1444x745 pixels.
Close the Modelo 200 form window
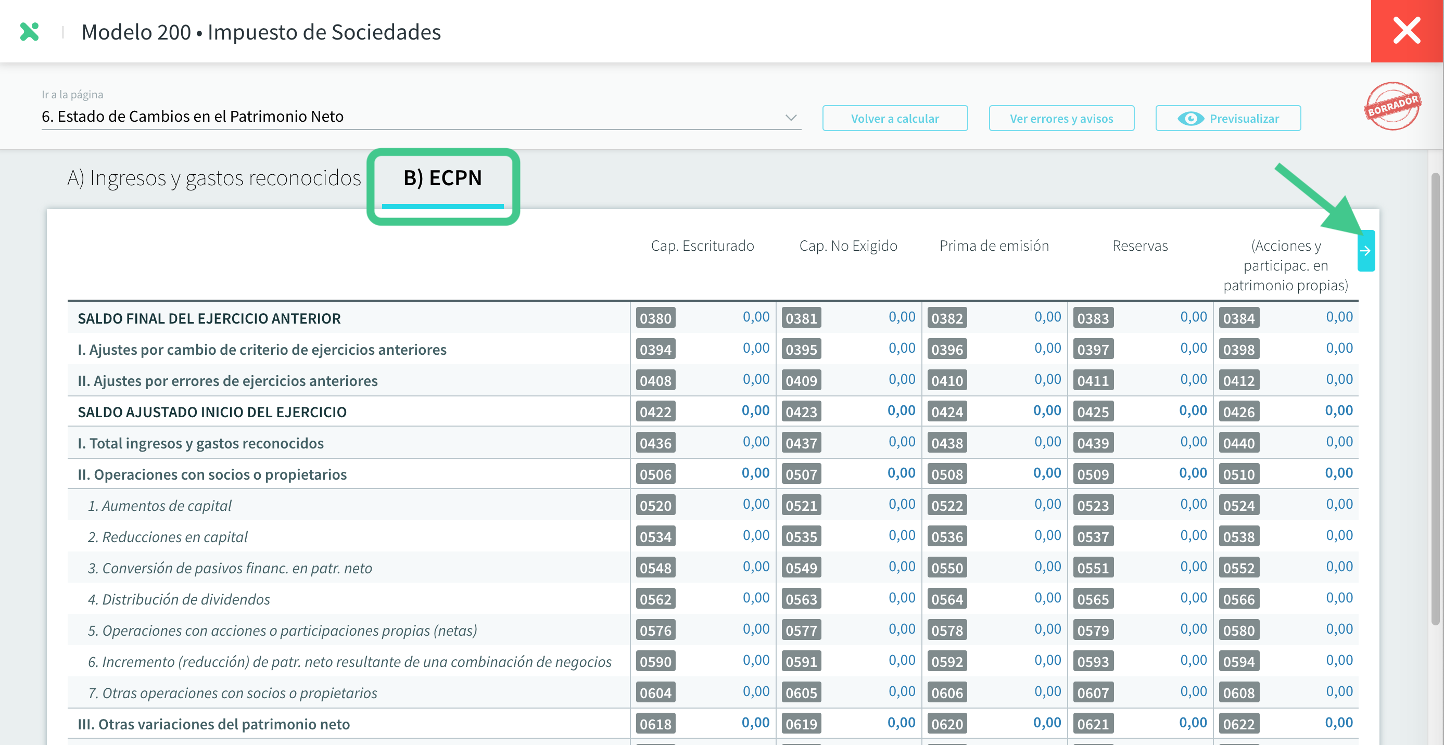(x=1406, y=31)
